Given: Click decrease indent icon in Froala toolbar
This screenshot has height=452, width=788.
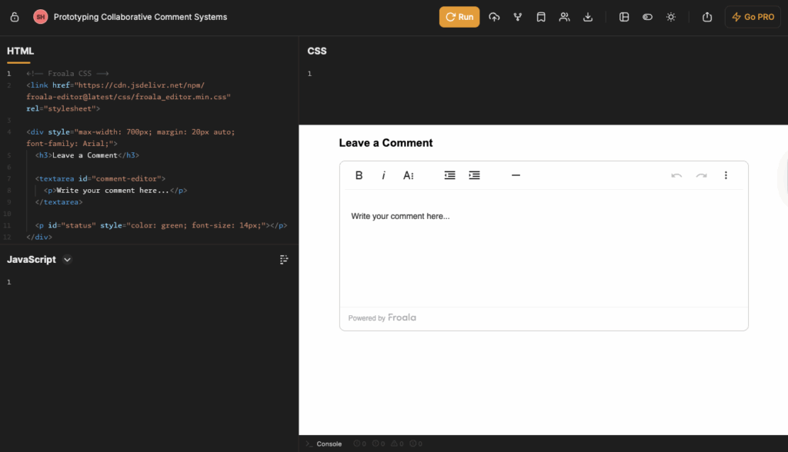Looking at the screenshot, I should pos(449,175).
